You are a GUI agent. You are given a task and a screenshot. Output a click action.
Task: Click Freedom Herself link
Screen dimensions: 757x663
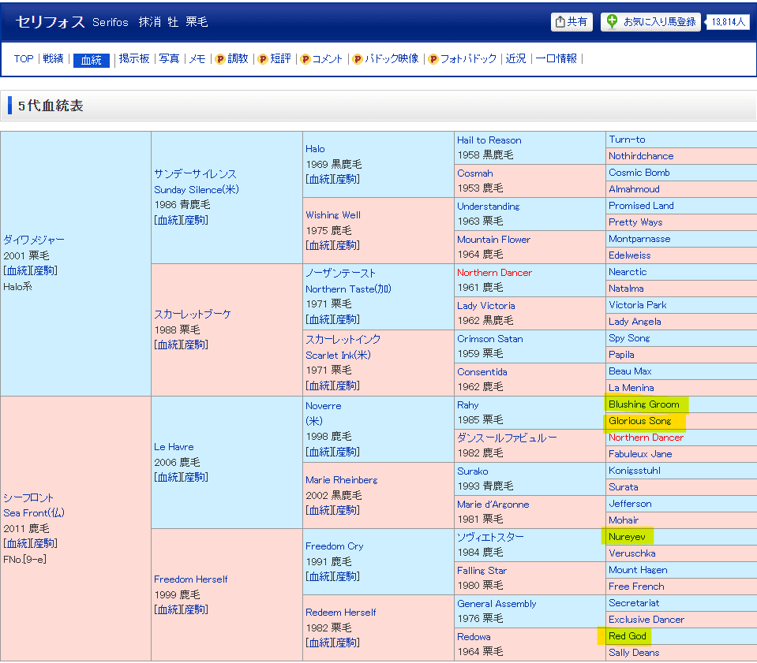pos(191,579)
